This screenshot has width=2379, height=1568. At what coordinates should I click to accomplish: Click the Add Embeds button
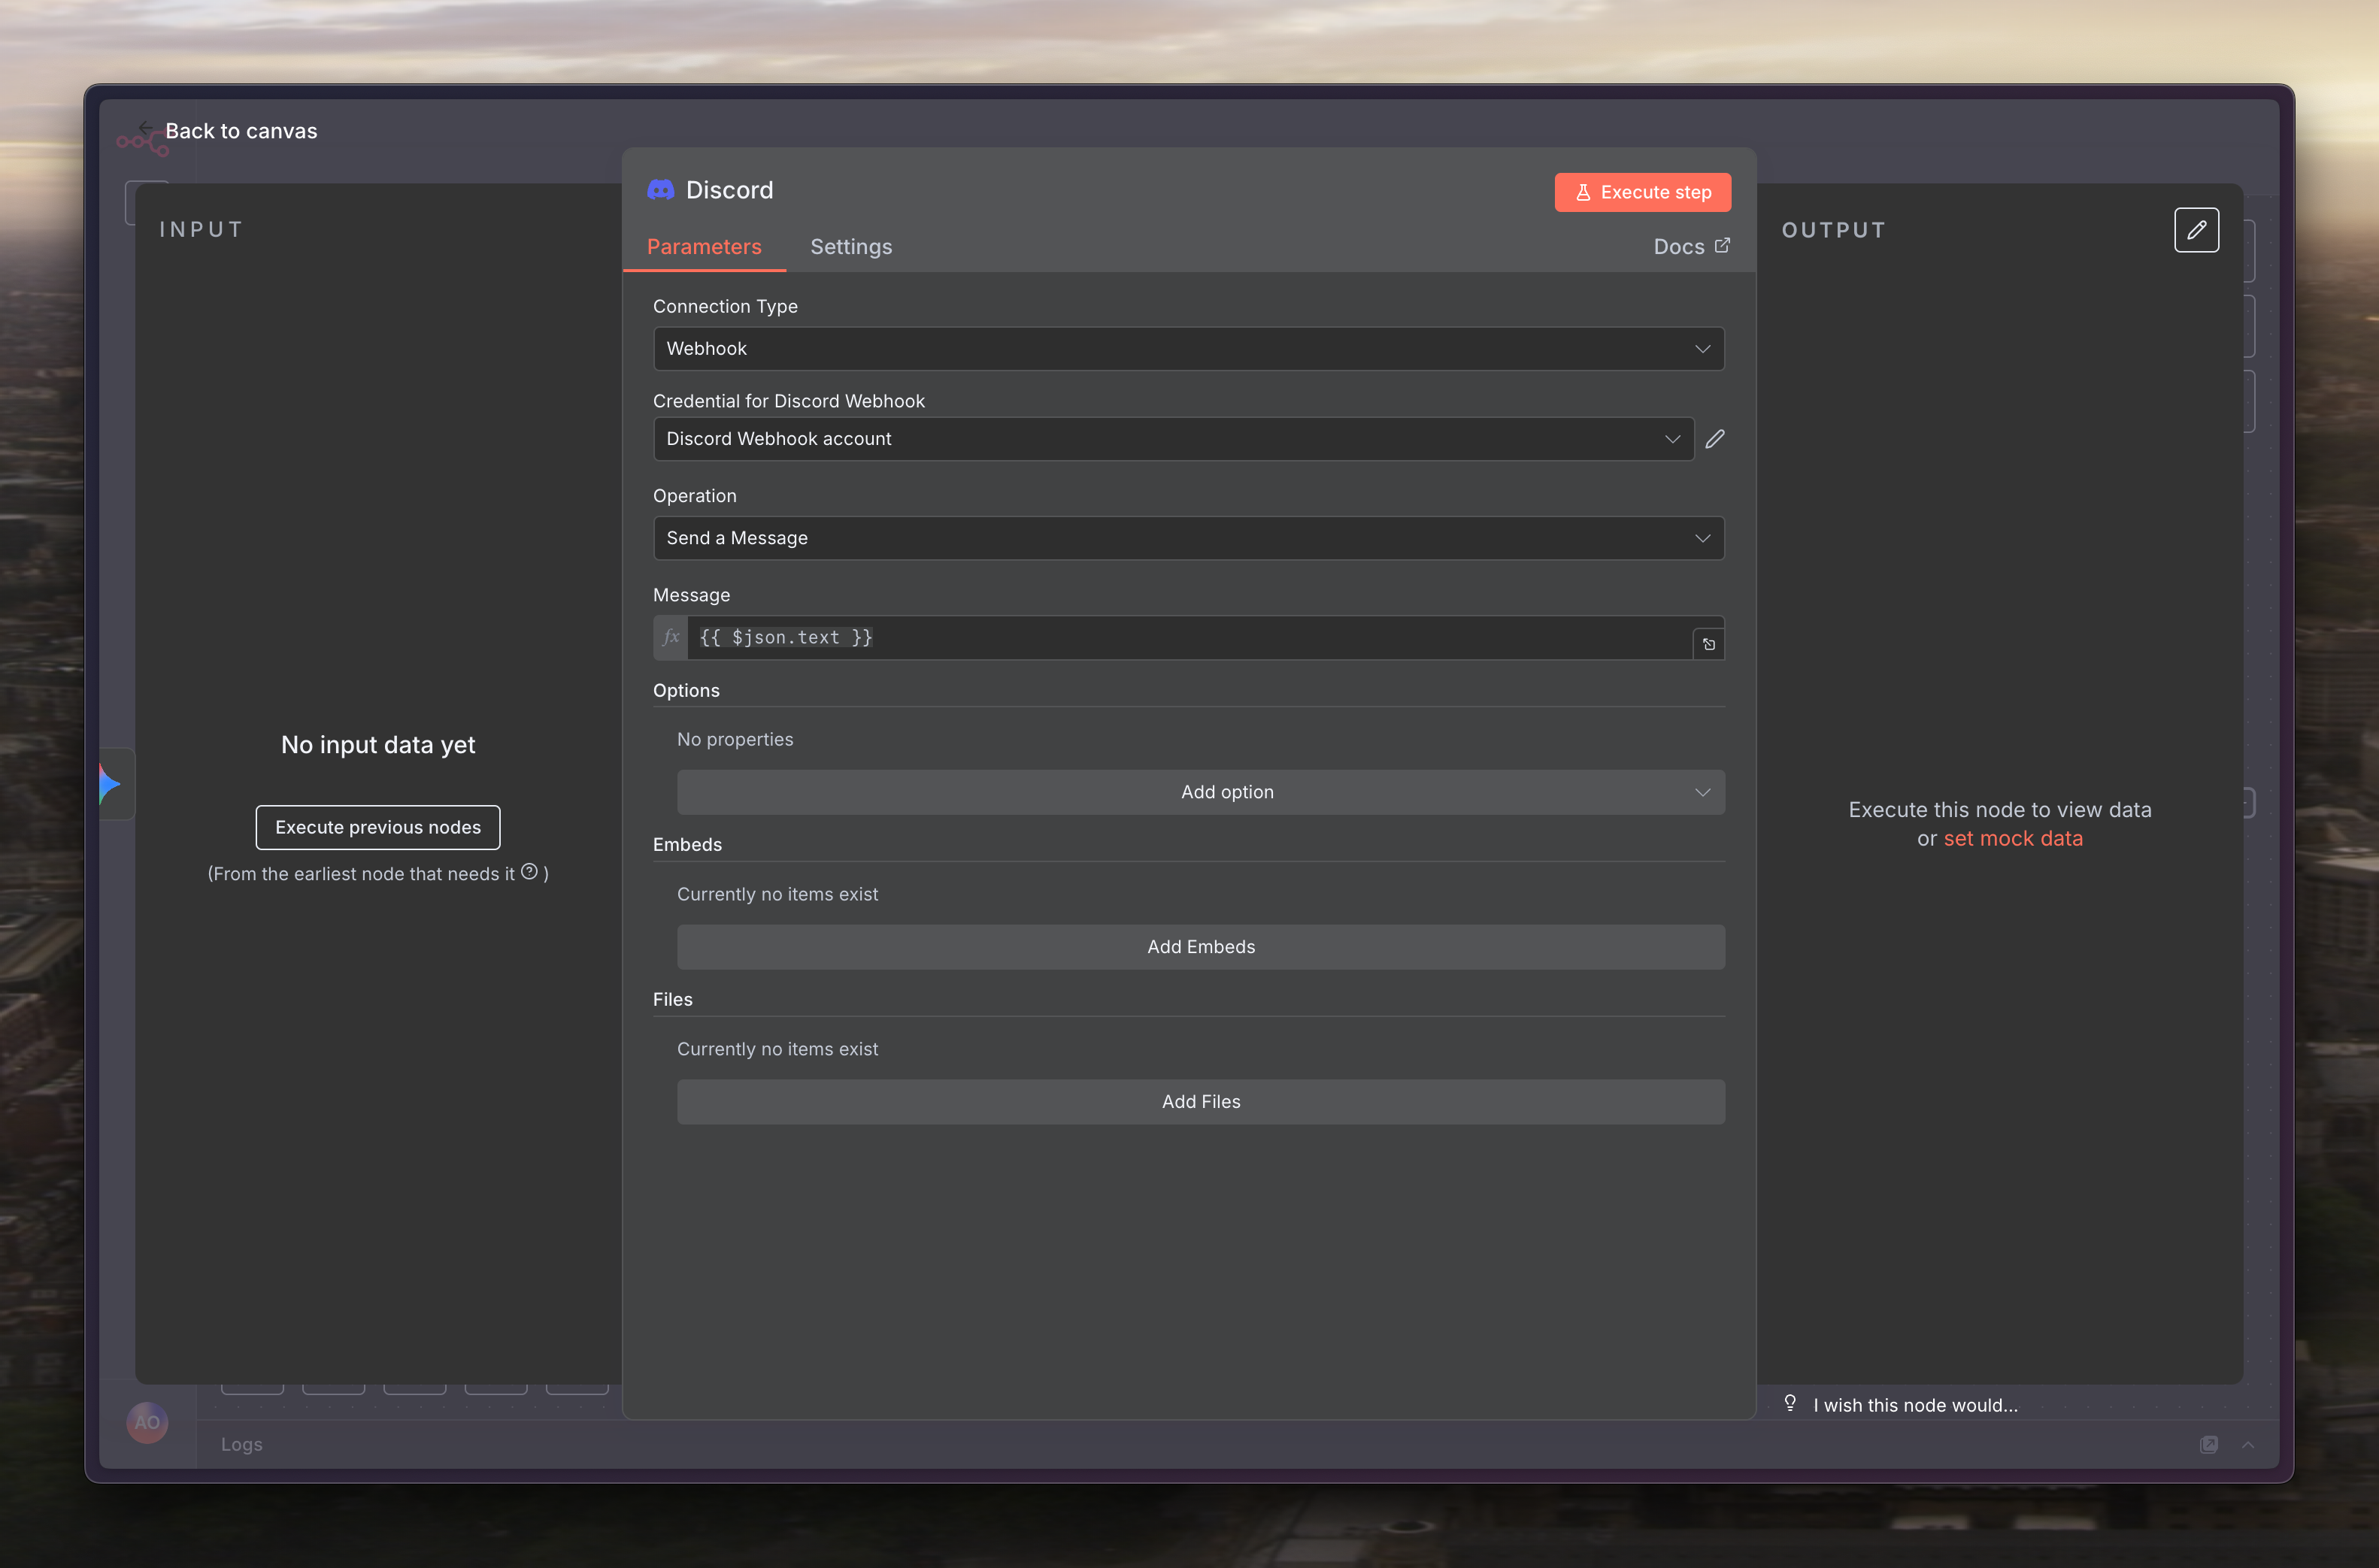(1200, 947)
